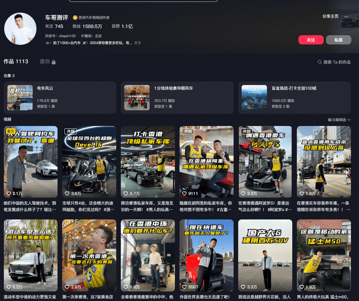Image resolution: width=359 pixels, height=301 pixels.
Task: Click caption 探访香港私家车库
Action: click(x=147, y=206)
